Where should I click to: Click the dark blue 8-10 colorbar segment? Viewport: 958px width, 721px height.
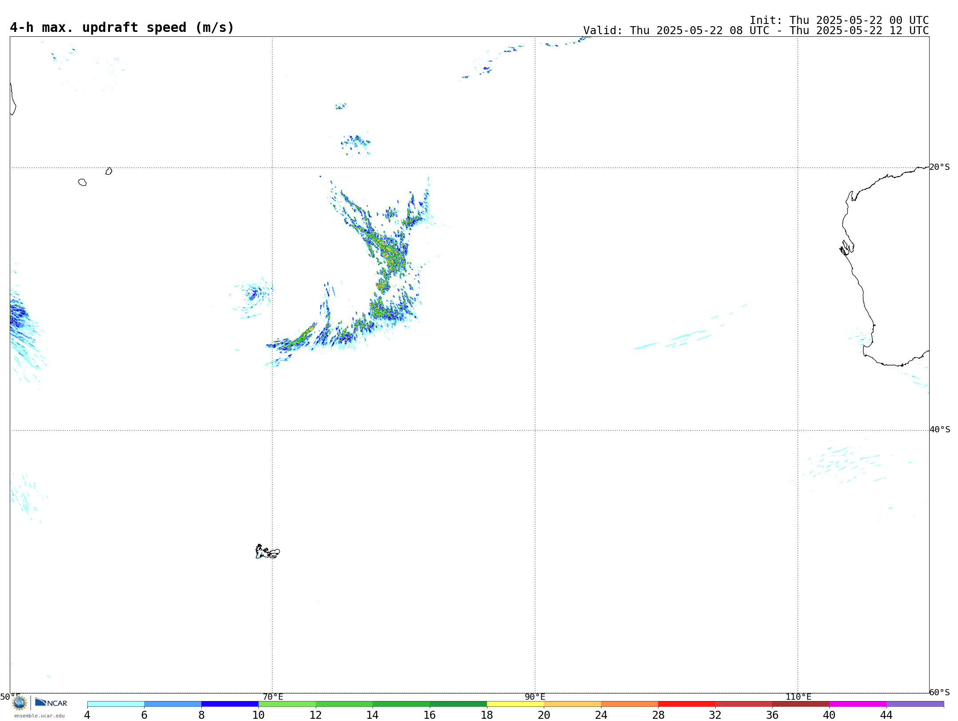230,704
